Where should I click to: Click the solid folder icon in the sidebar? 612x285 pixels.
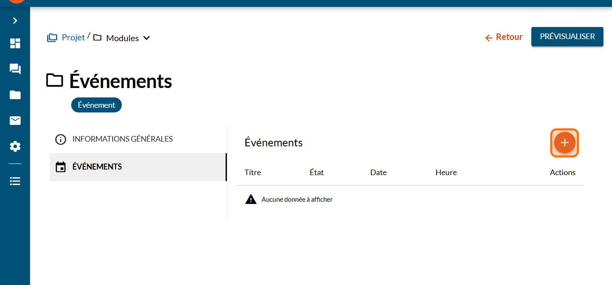point(15,95)
